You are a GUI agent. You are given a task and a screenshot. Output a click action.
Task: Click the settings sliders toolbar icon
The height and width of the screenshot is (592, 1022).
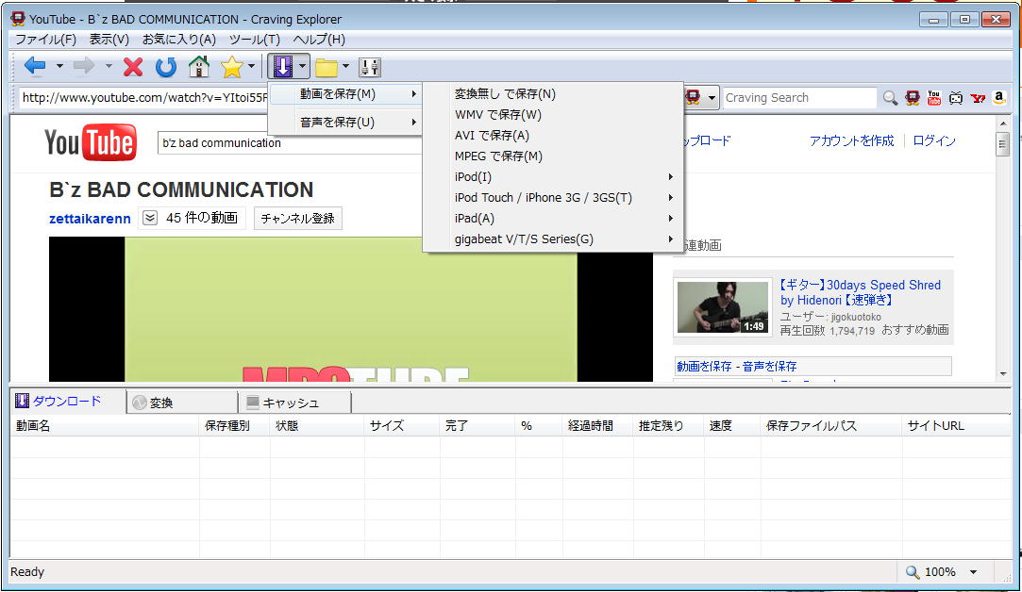370,66
